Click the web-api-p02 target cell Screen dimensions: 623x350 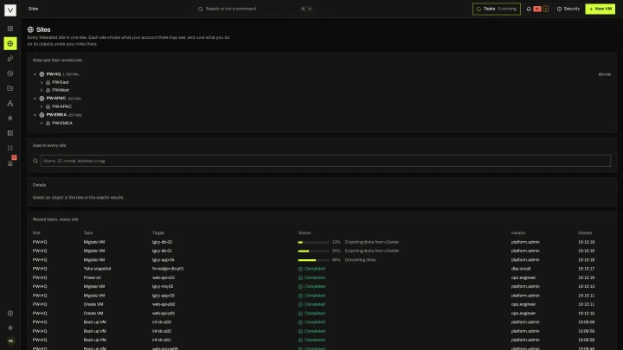tap(164, 304)
